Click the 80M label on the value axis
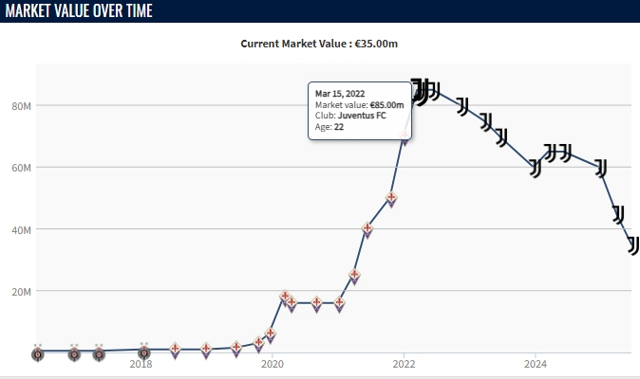640x379 pixels. (21, 105)
